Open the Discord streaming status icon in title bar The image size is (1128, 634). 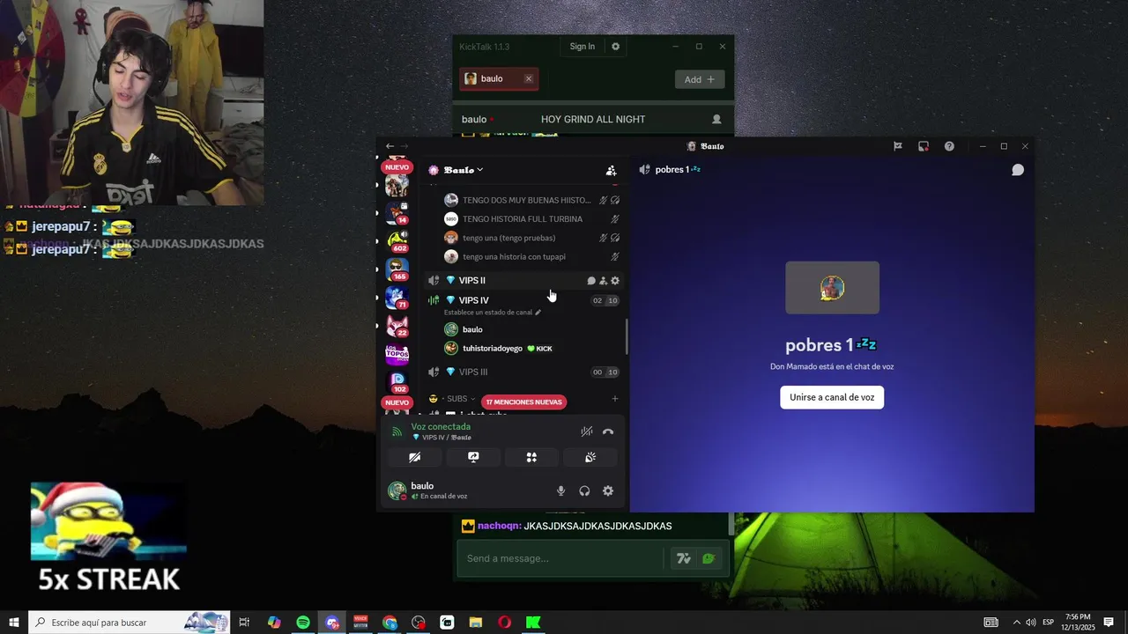point(924,146)
